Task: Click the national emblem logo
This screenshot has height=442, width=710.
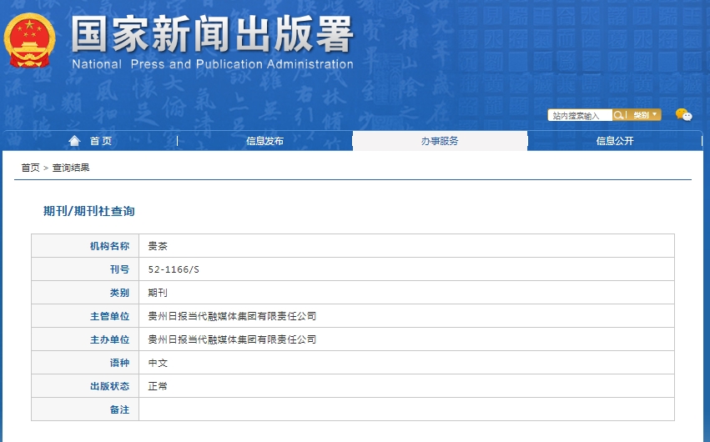Action: pos(30,40)
